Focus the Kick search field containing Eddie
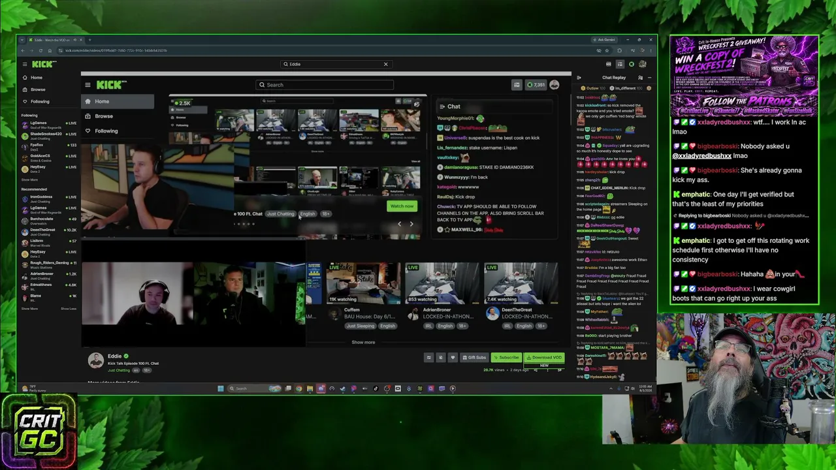 pyautogui.click(x=336, y=64)
